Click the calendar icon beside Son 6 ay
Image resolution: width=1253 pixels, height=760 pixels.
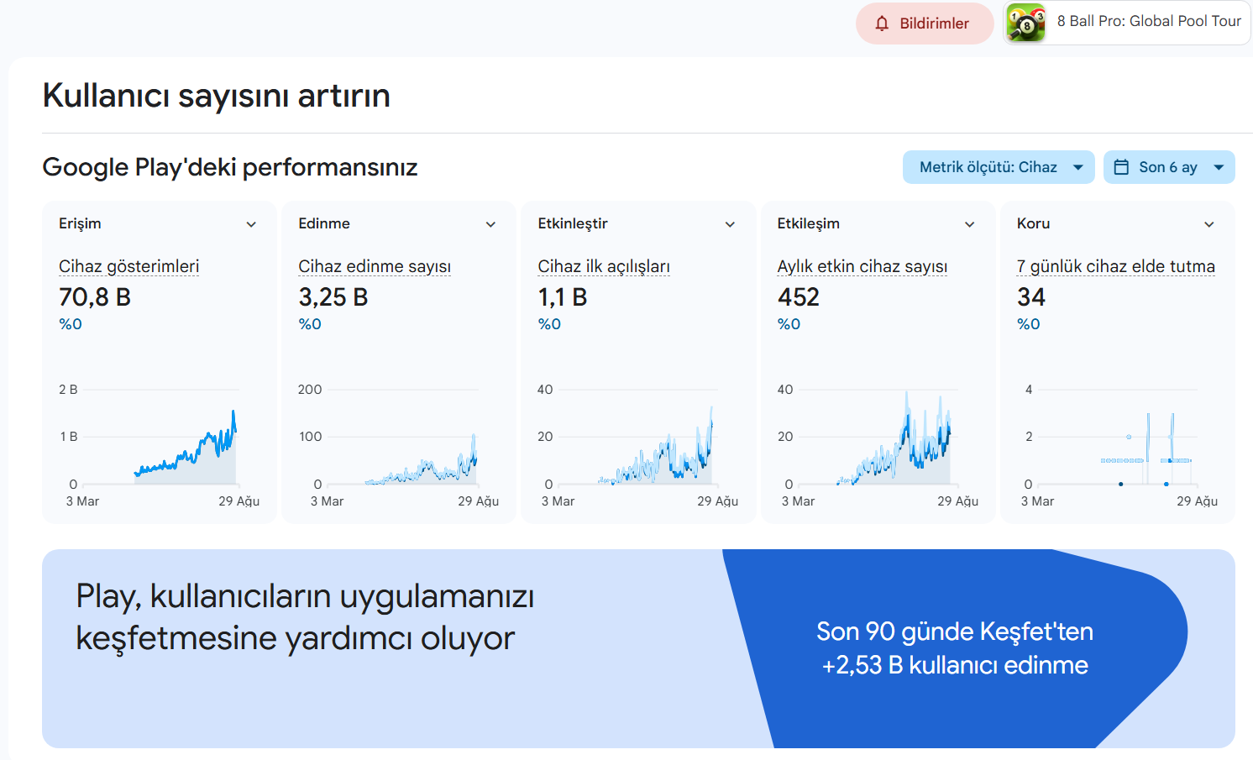[x=1121, y=167]
